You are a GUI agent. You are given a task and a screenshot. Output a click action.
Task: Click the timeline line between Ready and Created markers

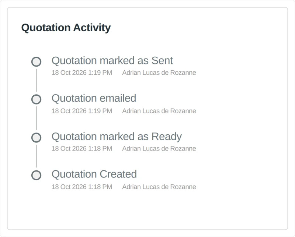(36, 156)
